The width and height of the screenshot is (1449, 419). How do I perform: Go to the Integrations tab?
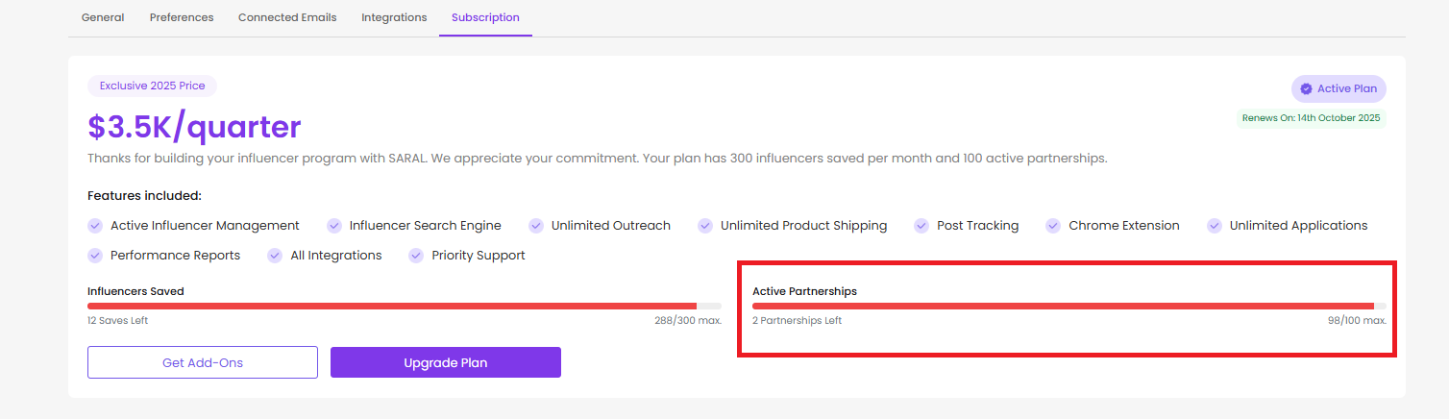[394, 17]
